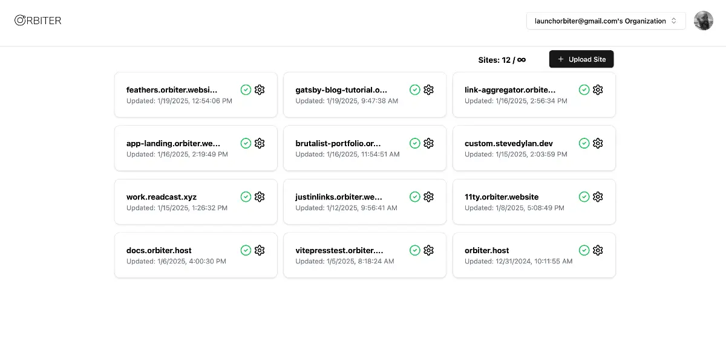The width and height of the screenshot is (726, 342).
Task: Click the Sites 12 counter label
Action: [x=502, y=60]
